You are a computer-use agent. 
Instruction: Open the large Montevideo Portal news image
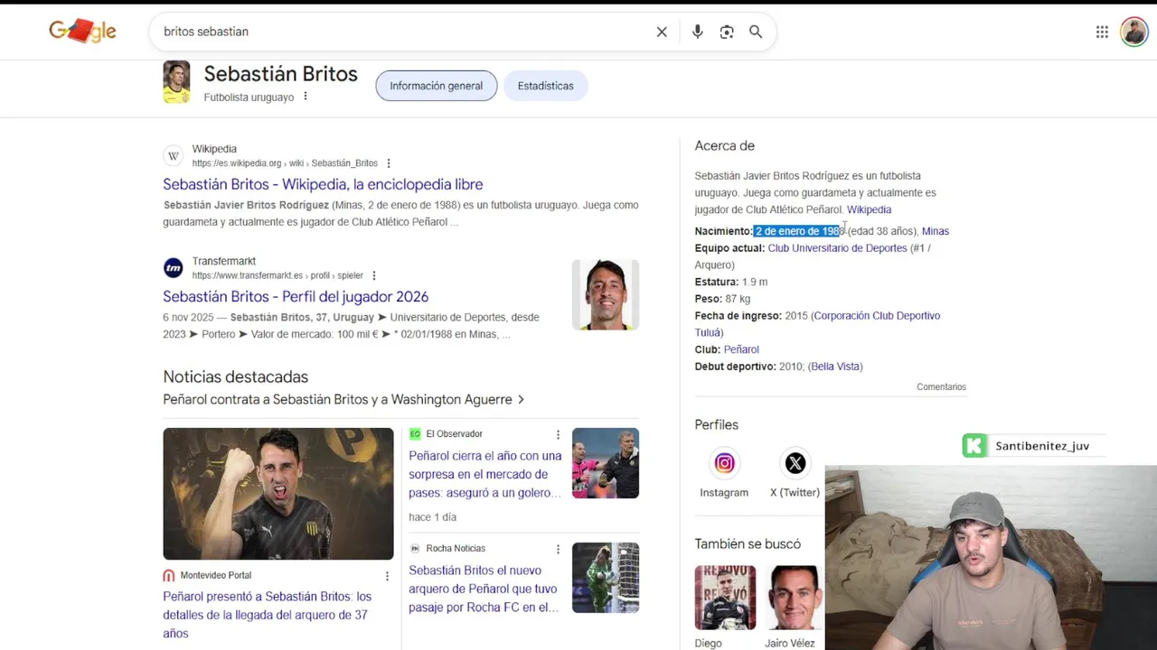(278, 494)
